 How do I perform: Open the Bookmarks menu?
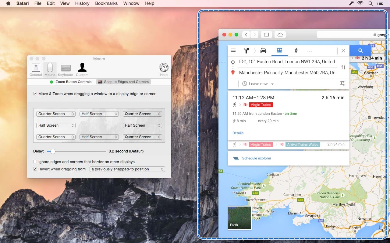click(x=106, y=3)
